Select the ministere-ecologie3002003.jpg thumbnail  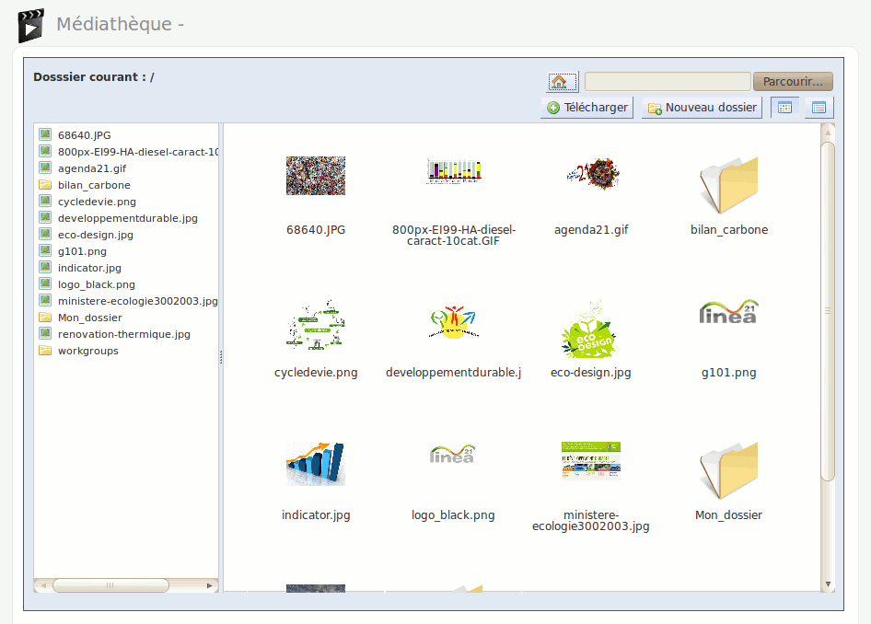pos(591,460)
